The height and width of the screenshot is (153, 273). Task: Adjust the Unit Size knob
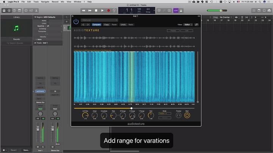[85, 115]
